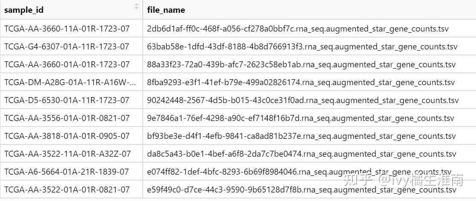476x201 pixels.
Task: Click sample cell TCGA-AA-3660-01A-01R-1723-07
Action: pos(67,65)
